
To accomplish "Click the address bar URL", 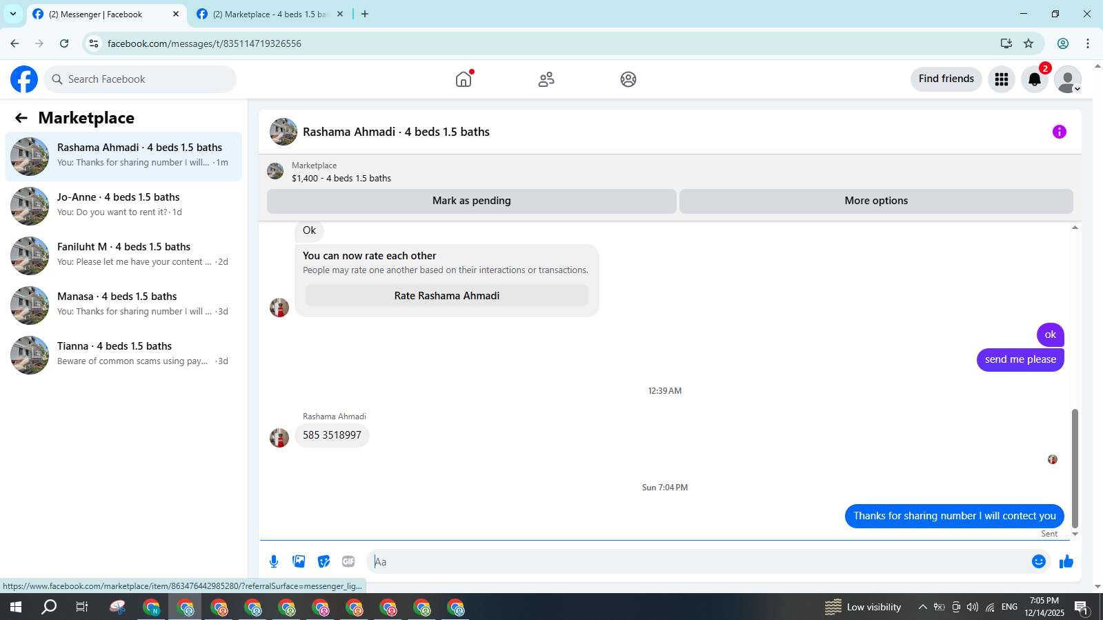I will pyautogui.click(x=204, y=43).
